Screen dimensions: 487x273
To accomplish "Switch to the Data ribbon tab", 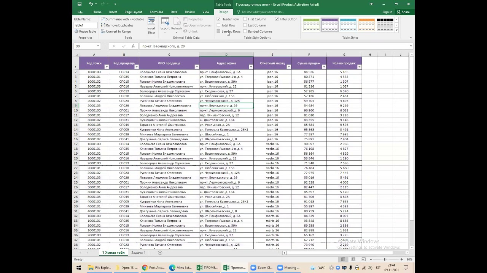I will click(174, 12).
